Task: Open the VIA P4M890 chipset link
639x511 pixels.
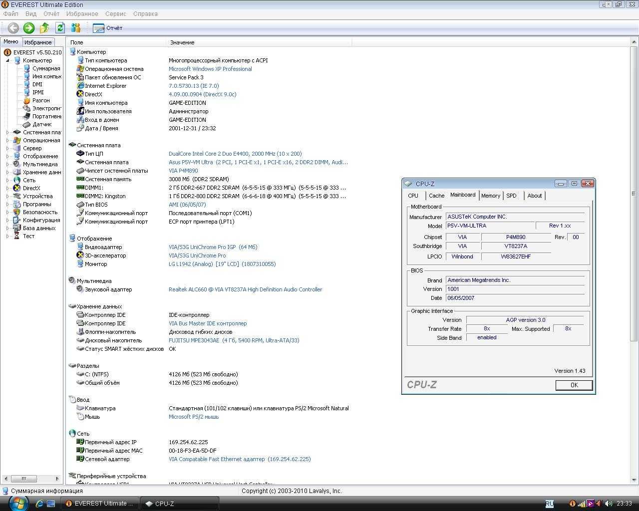Action: pos(183,171)
